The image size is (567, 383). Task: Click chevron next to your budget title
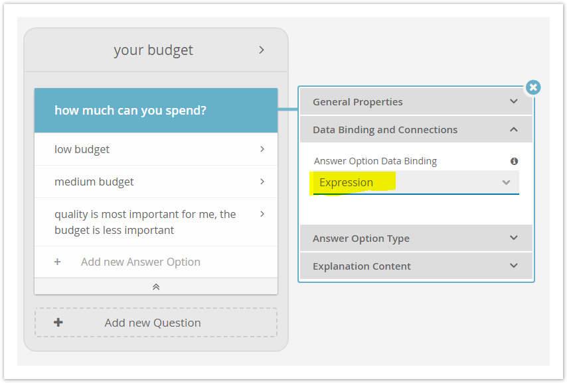262,50
